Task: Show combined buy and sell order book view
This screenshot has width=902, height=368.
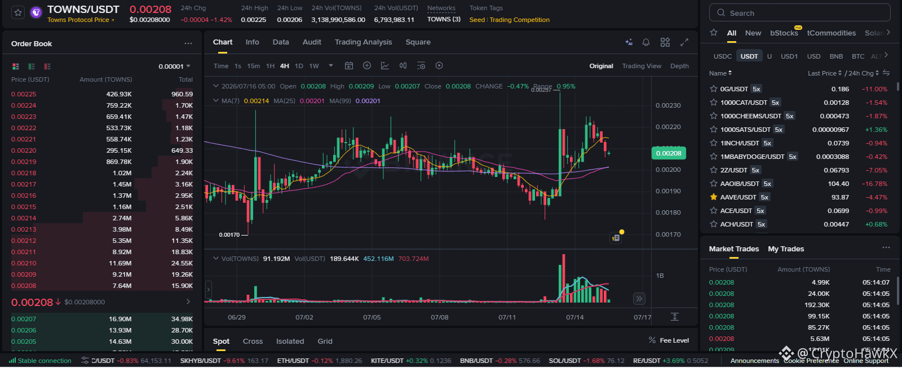Action: [16, 66]
